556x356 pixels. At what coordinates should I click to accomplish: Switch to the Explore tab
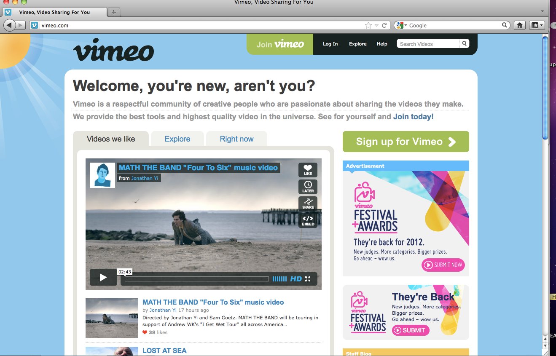coord(177,139)
